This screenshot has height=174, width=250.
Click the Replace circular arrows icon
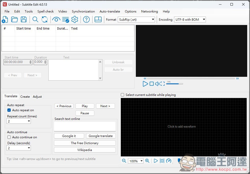(45, 19)
